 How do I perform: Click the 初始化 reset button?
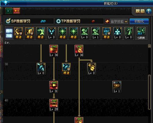[139, 22]
